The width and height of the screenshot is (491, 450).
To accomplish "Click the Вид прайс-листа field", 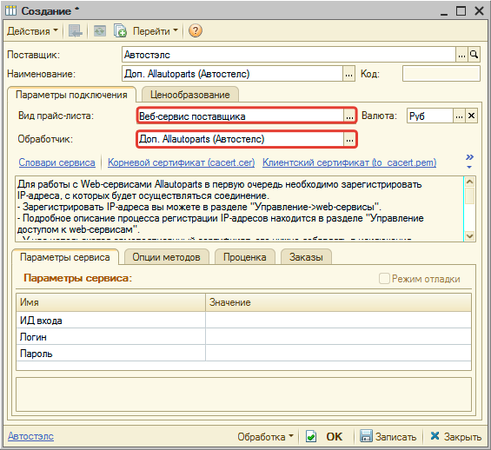I will pos(241,116).
